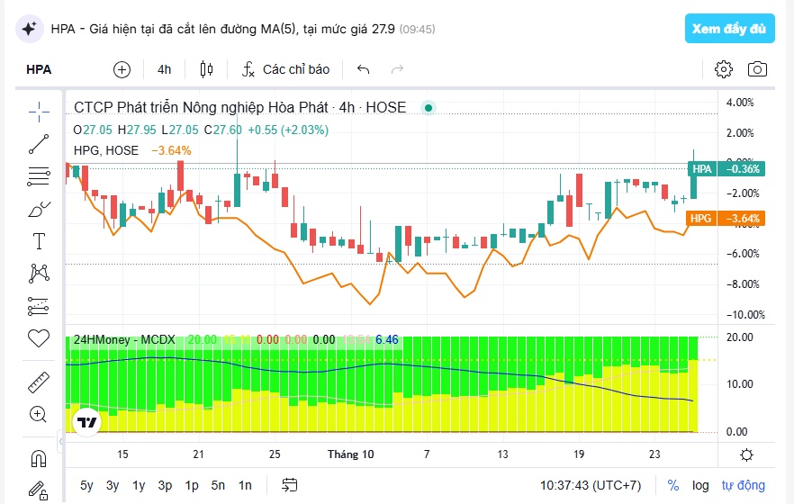Select the 3y time range
Screen dimensions: 794x504
click(113, 485)
